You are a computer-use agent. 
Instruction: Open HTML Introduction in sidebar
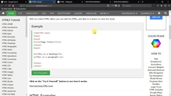10,27
